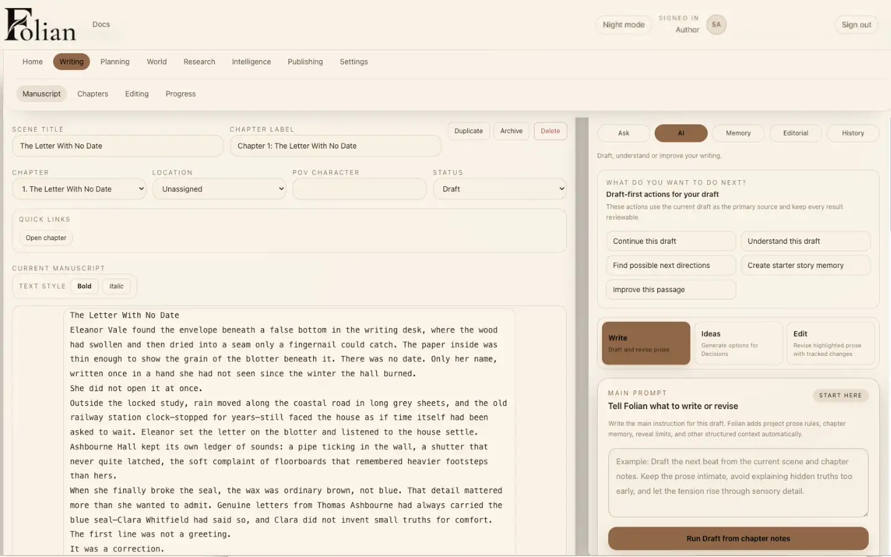The width and height of the screenshot is (891, 557).
Task: Click Understand this draft
Action: coord(806,241)
